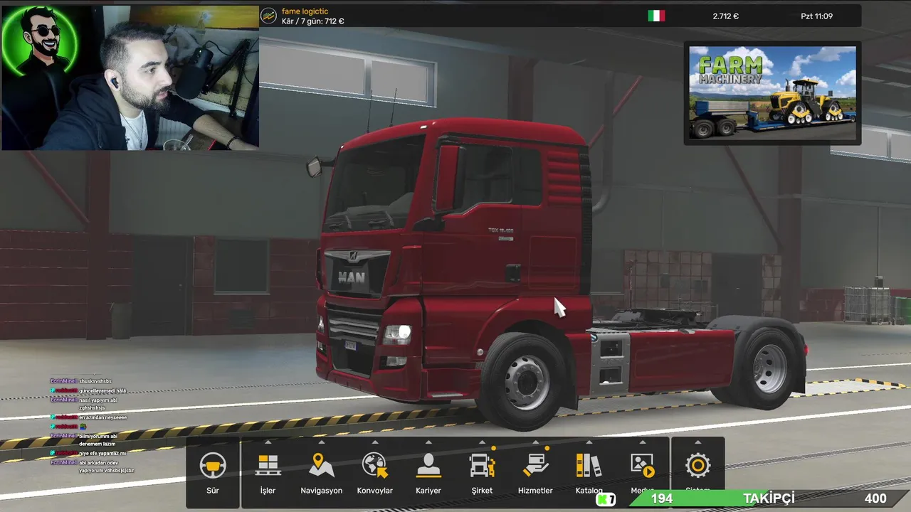Screen dimensions: 911x512
Task: Open the Navigasyon map pin icon
Action: (322, 466)
